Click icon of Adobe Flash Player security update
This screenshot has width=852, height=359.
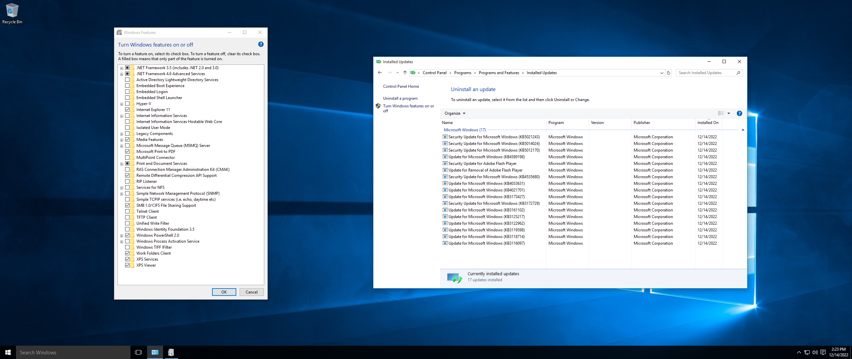click(445, 164)
